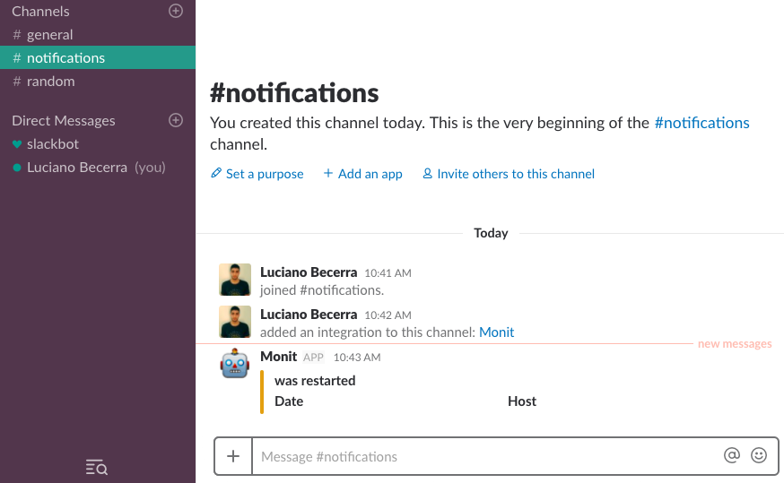Image resolution: width=784 pixels, height=483 pixels.
Task: Open the Monit integration link
Action: click(x=496, y=332)
